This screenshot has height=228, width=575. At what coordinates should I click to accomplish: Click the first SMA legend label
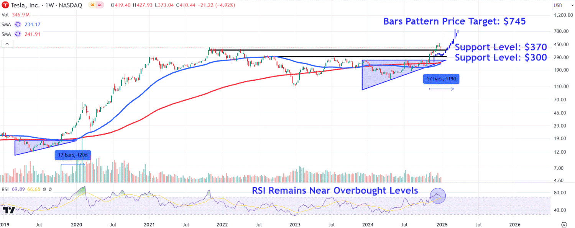[6, 24]
